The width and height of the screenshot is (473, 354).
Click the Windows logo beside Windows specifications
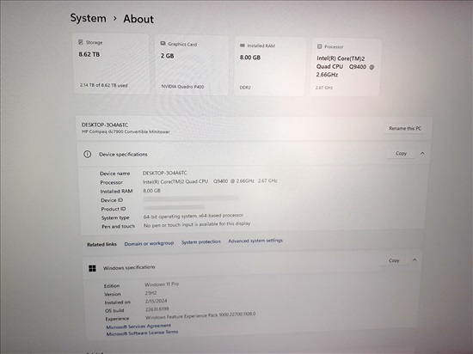click(92, 268)
